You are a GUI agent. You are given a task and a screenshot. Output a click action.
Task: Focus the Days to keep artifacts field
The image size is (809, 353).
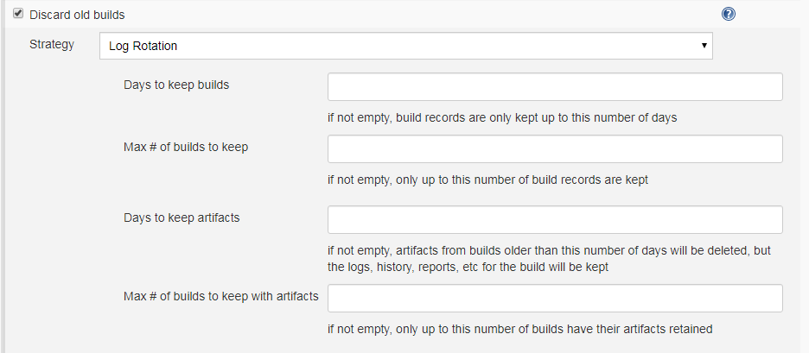(554, 219)
